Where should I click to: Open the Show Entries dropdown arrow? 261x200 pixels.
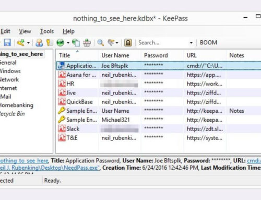coord(117,43)
